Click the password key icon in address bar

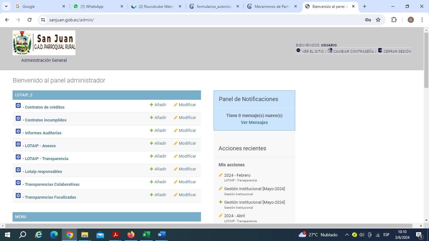(x=368, y=20)
